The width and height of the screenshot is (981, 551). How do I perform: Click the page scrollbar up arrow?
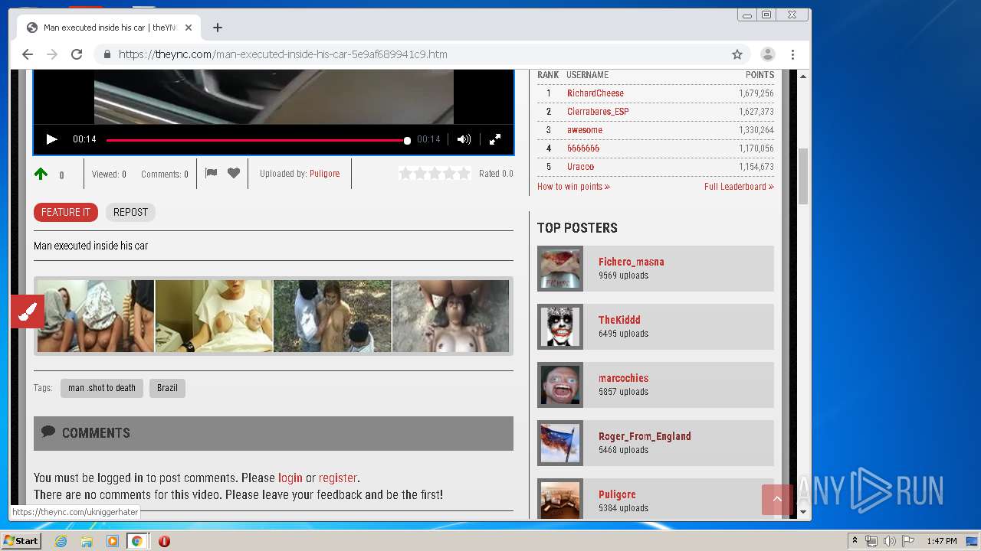click(x=803, y=77)
